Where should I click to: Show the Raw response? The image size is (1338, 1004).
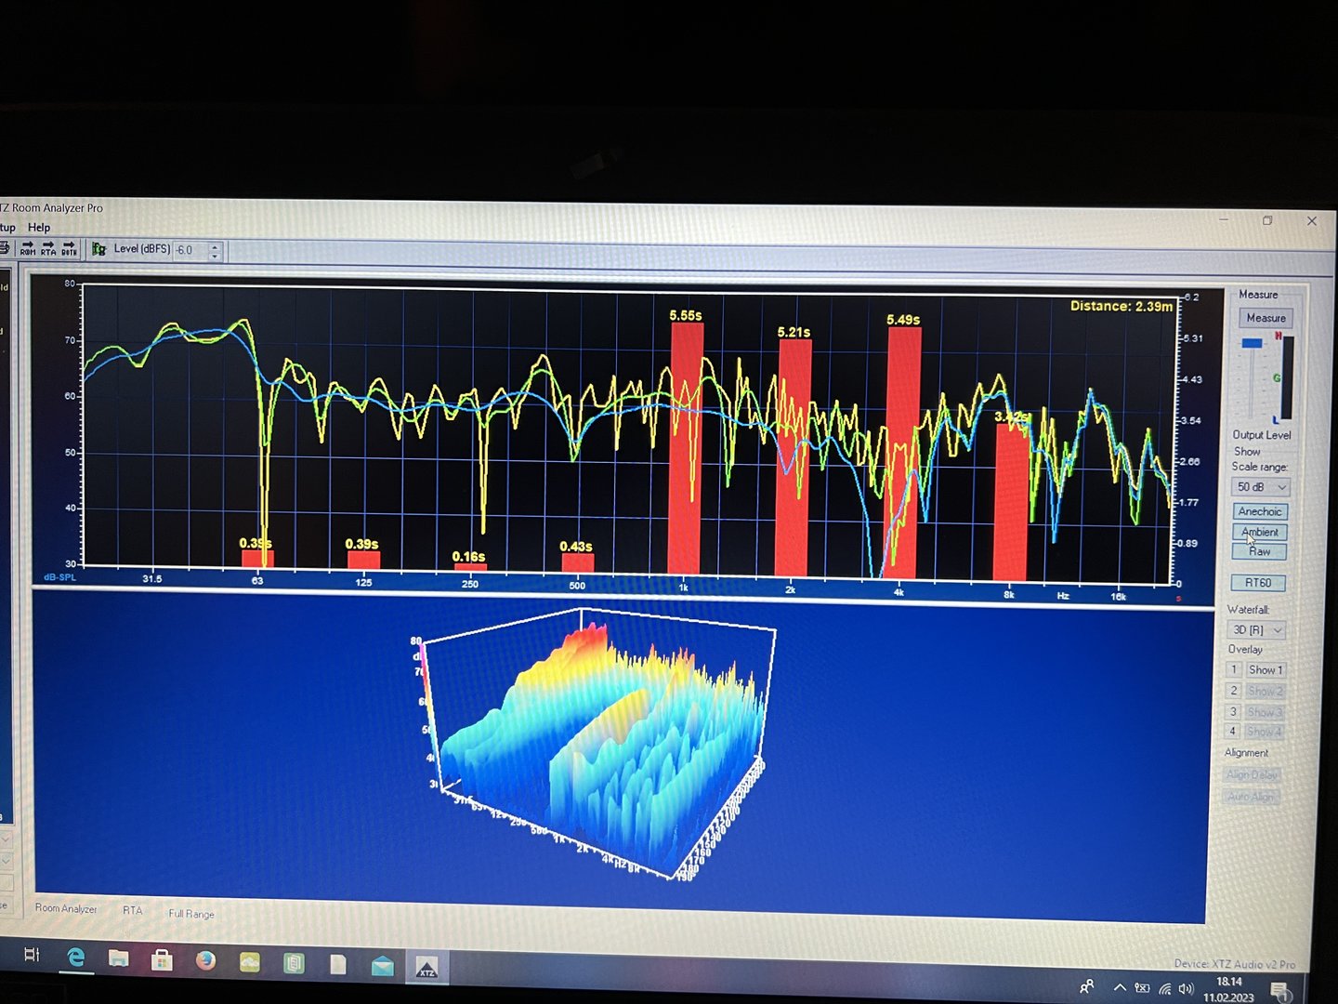click(1260, 551)
